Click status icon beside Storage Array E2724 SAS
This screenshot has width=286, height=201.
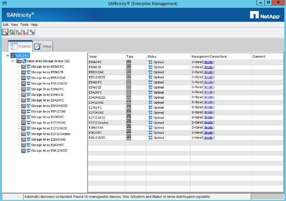[29, 123]
